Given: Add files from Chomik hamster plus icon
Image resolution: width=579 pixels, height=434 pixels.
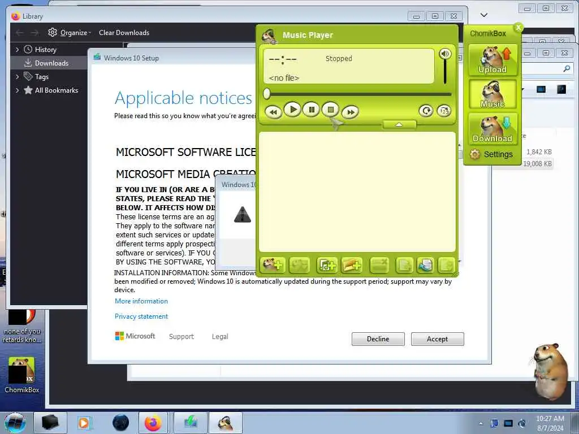Looking at the screenshot, I should pyautogui.click(x=273, y=265).
